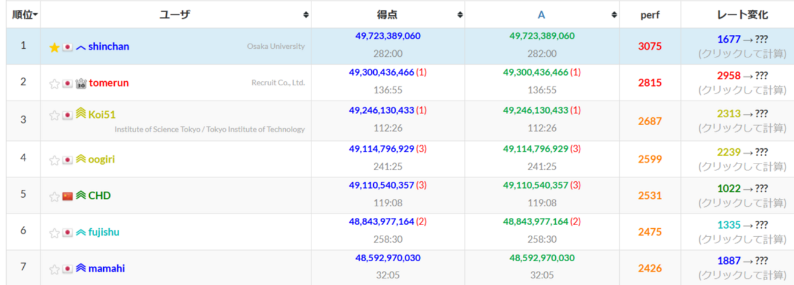Open CHD's user profile
The height and width of the screenshot is (285, 794).
100,195
